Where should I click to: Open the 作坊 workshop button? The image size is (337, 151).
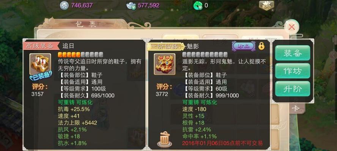point(293,71)
